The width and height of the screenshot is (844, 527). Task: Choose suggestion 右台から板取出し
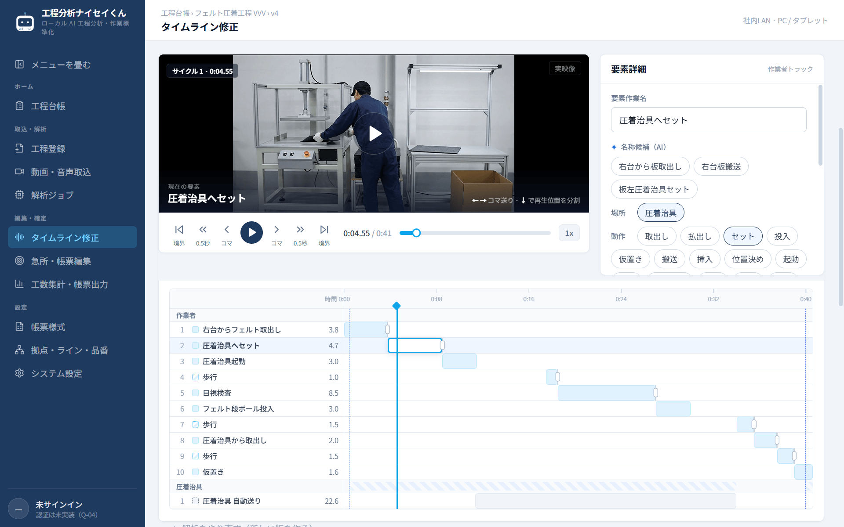(x=650, y=166)
